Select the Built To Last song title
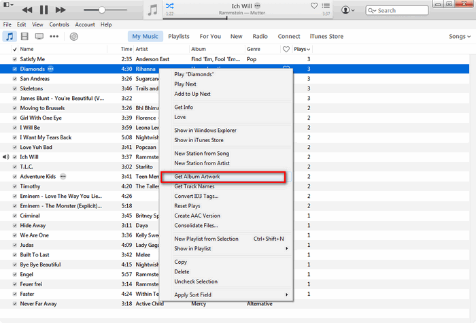 [x=35, y=255]
